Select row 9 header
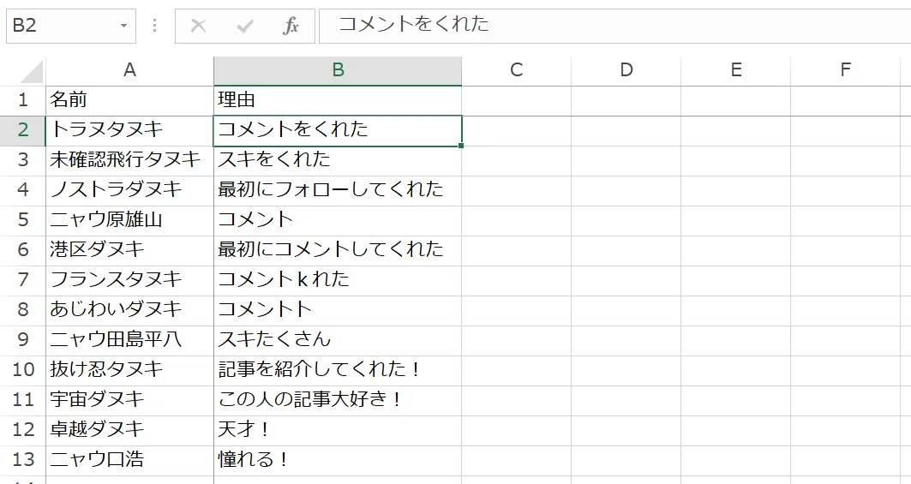This screenshot has height=484, width=911. pyautogui.click(x=22, y=340)
